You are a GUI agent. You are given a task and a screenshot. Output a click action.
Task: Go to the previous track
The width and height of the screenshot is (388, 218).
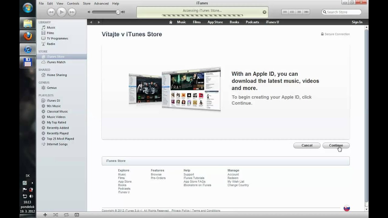tap(51, 12)
